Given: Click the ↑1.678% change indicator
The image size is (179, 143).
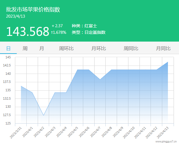Looking at the screenshot, I should click(59, 32).
